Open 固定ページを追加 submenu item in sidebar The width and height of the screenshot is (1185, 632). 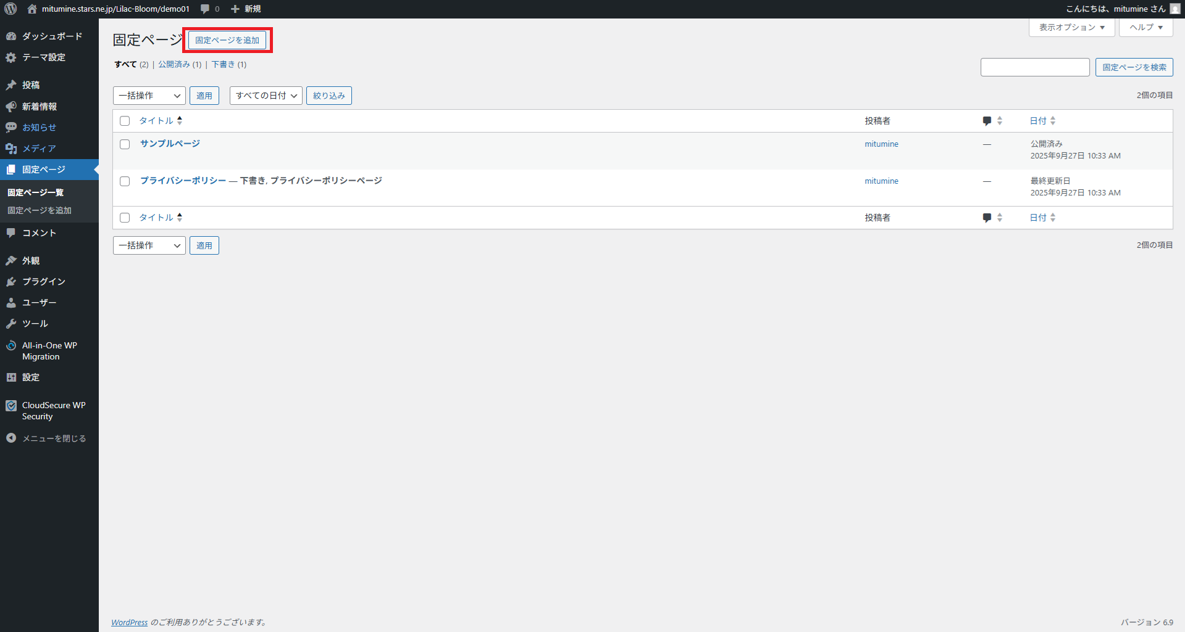40,210
